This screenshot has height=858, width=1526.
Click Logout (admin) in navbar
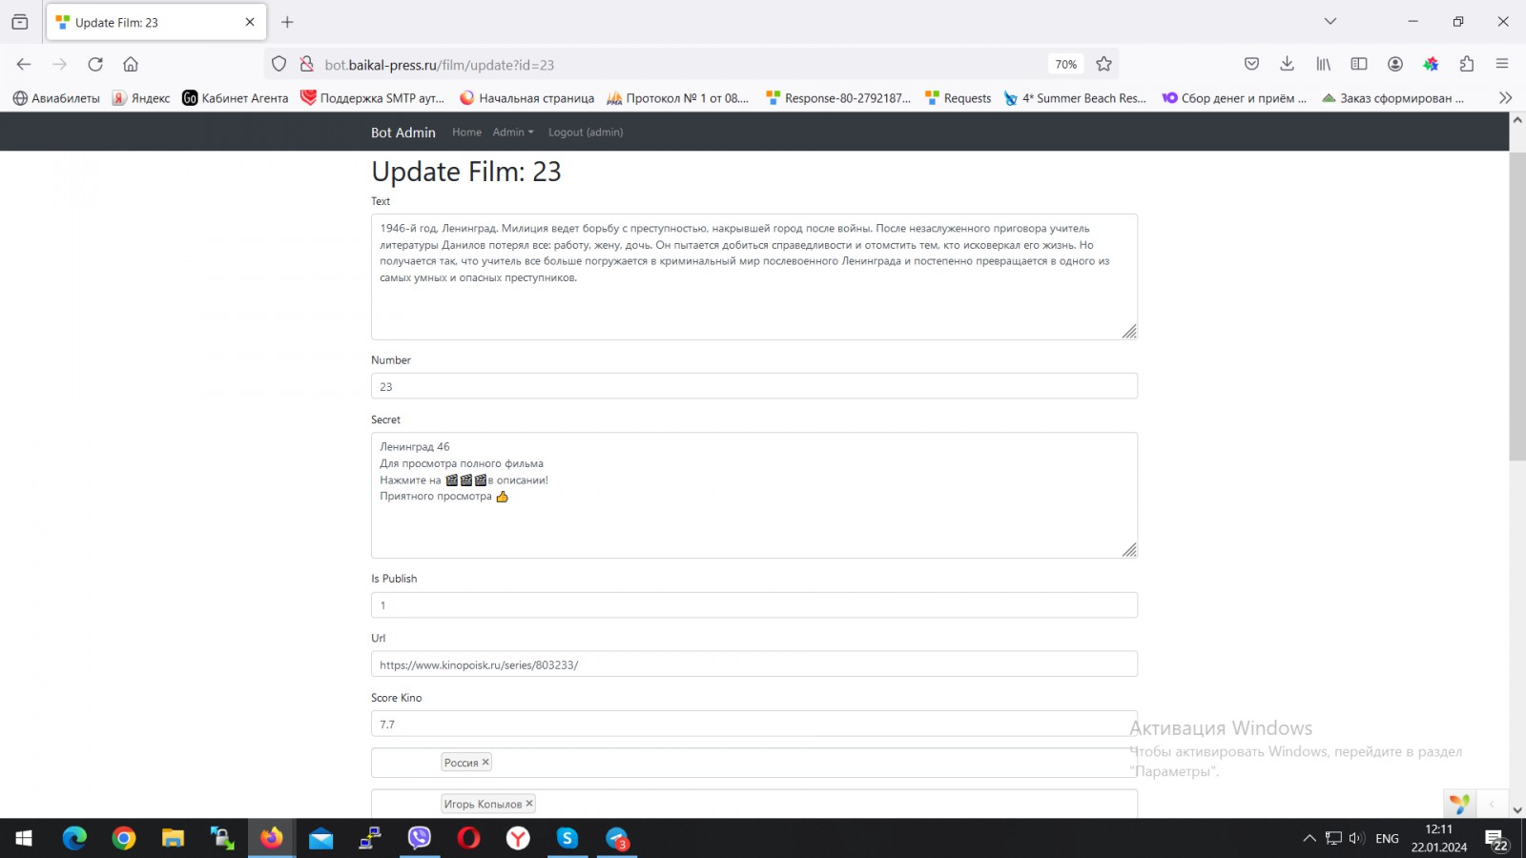point(586,133)
